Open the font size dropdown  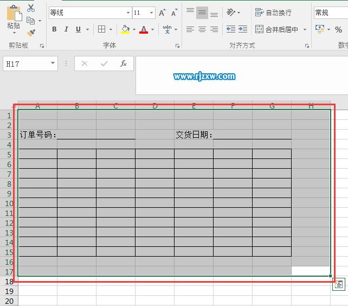click(x=151, y=12)
